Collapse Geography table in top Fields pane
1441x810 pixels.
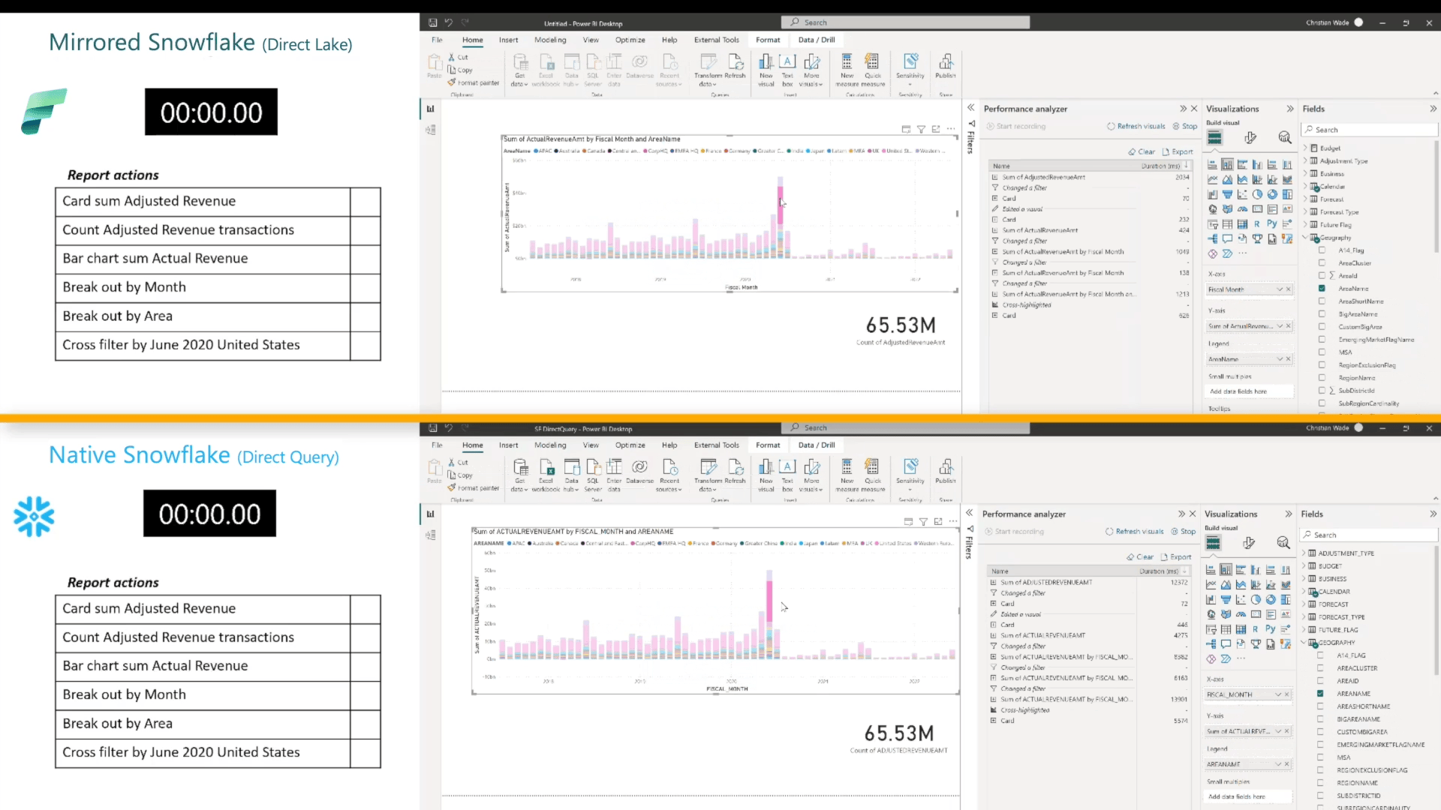(x=1305, y=237)
